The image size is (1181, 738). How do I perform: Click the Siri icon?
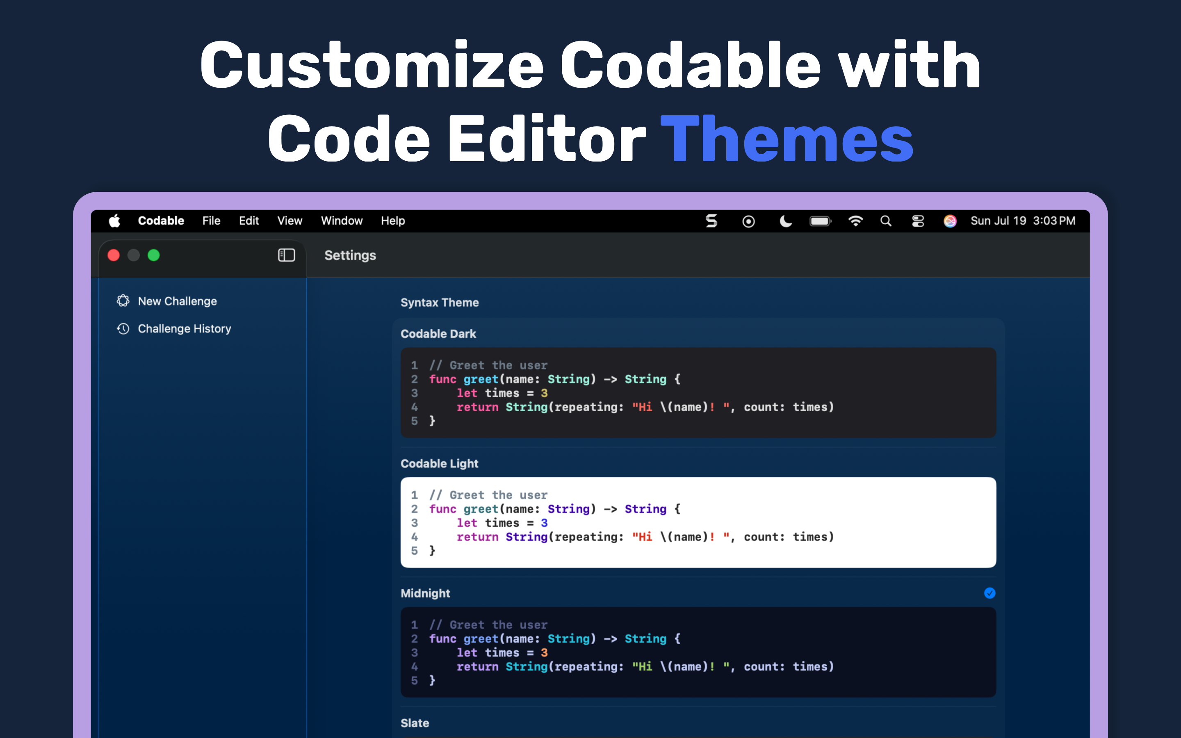point(950,221)
